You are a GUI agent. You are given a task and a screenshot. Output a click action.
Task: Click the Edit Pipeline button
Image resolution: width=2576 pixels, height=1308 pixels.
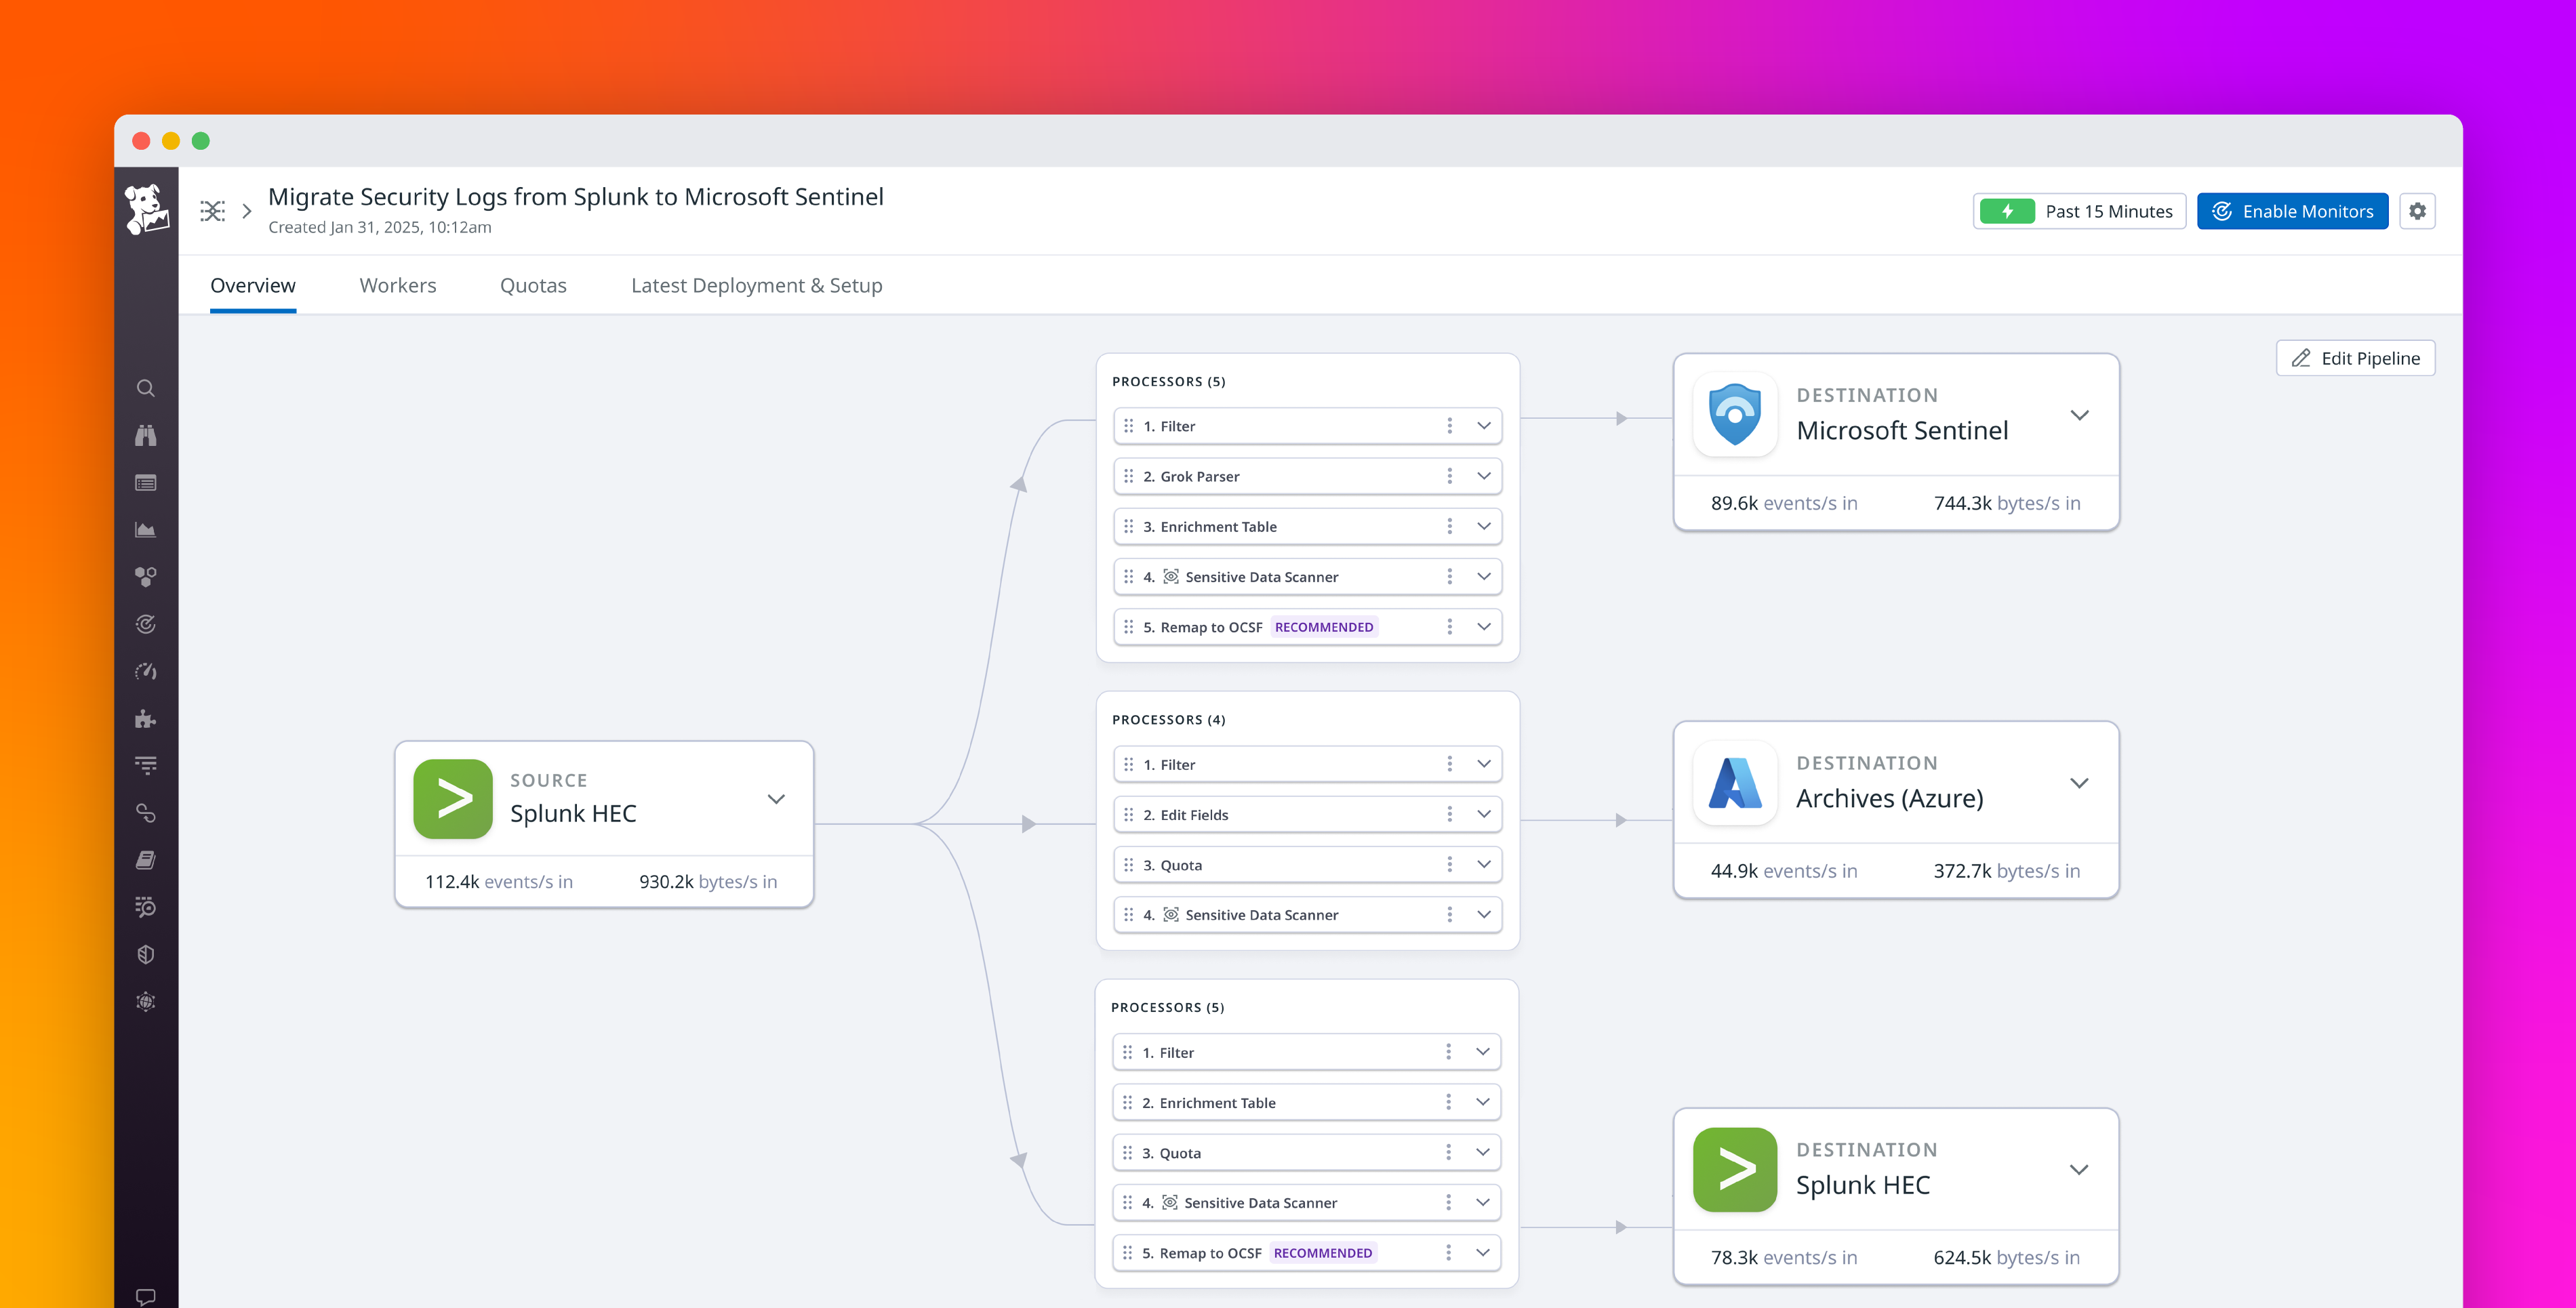click(x=2355, y=357)
